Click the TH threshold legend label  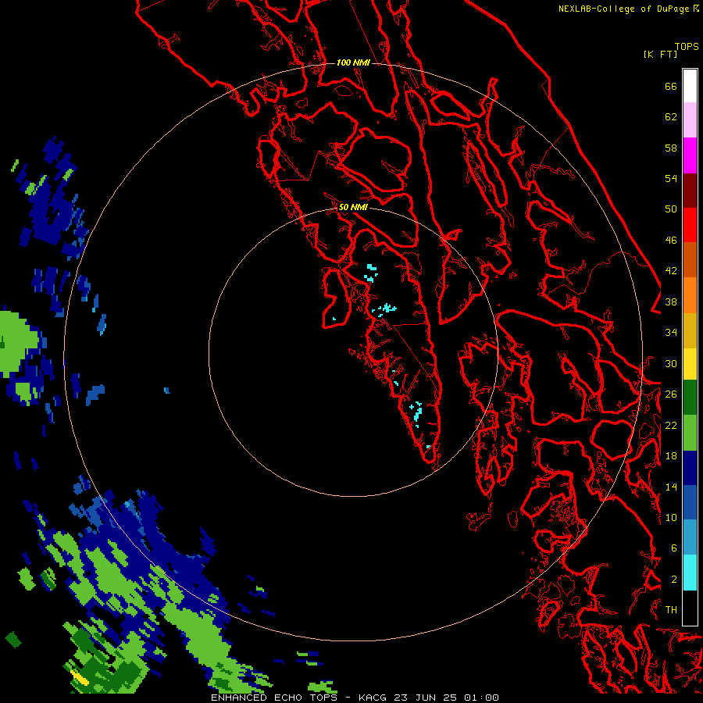671,610
